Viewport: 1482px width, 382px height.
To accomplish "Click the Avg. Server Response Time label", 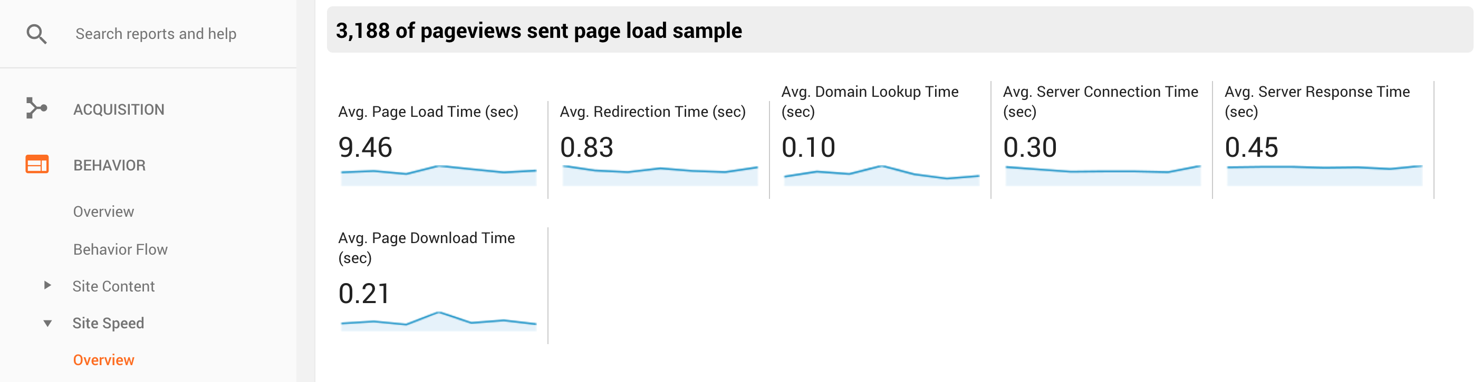I will pyautogui.click(x=1317, y=102).
